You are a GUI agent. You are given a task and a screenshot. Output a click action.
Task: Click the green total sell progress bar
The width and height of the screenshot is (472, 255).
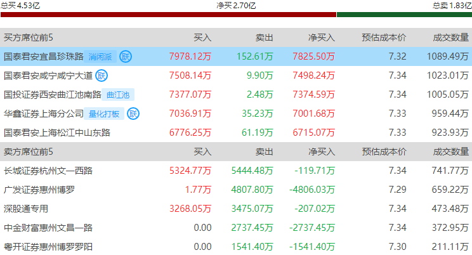pyautogui.click(x=404, y=15)
